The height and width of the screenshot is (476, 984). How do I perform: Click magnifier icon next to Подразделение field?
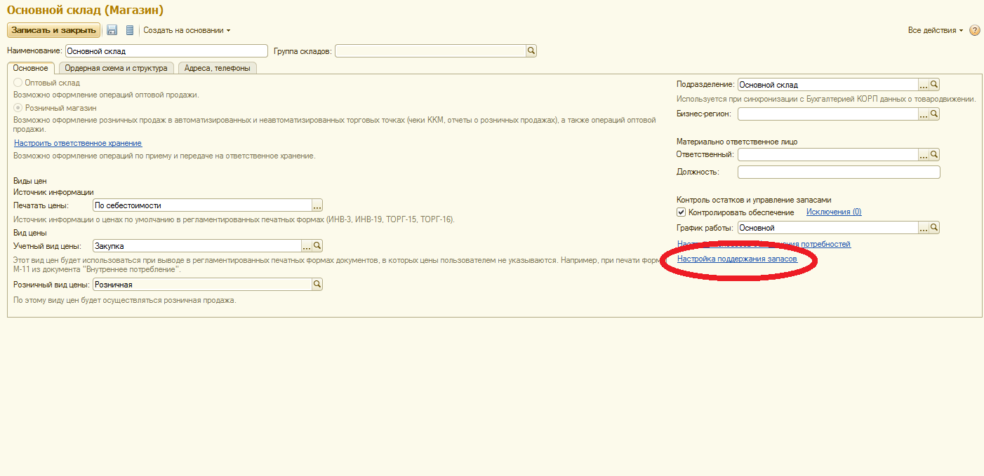point(934,85)
